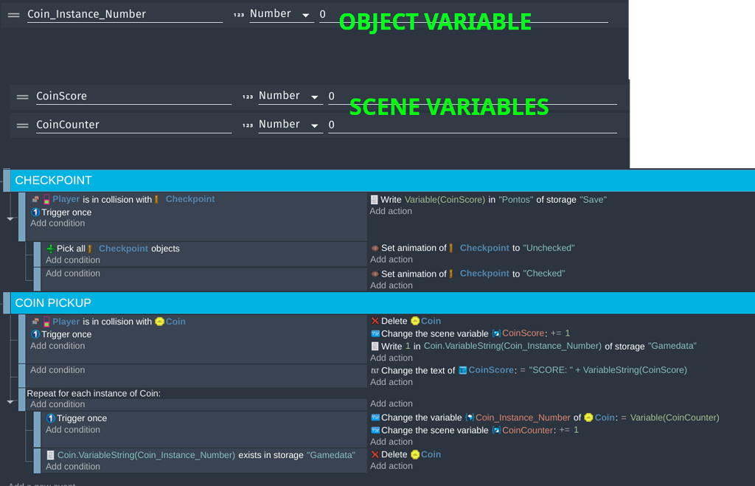Open the Number type dropdown for Coin_Instance_Number

click(281, 13)
